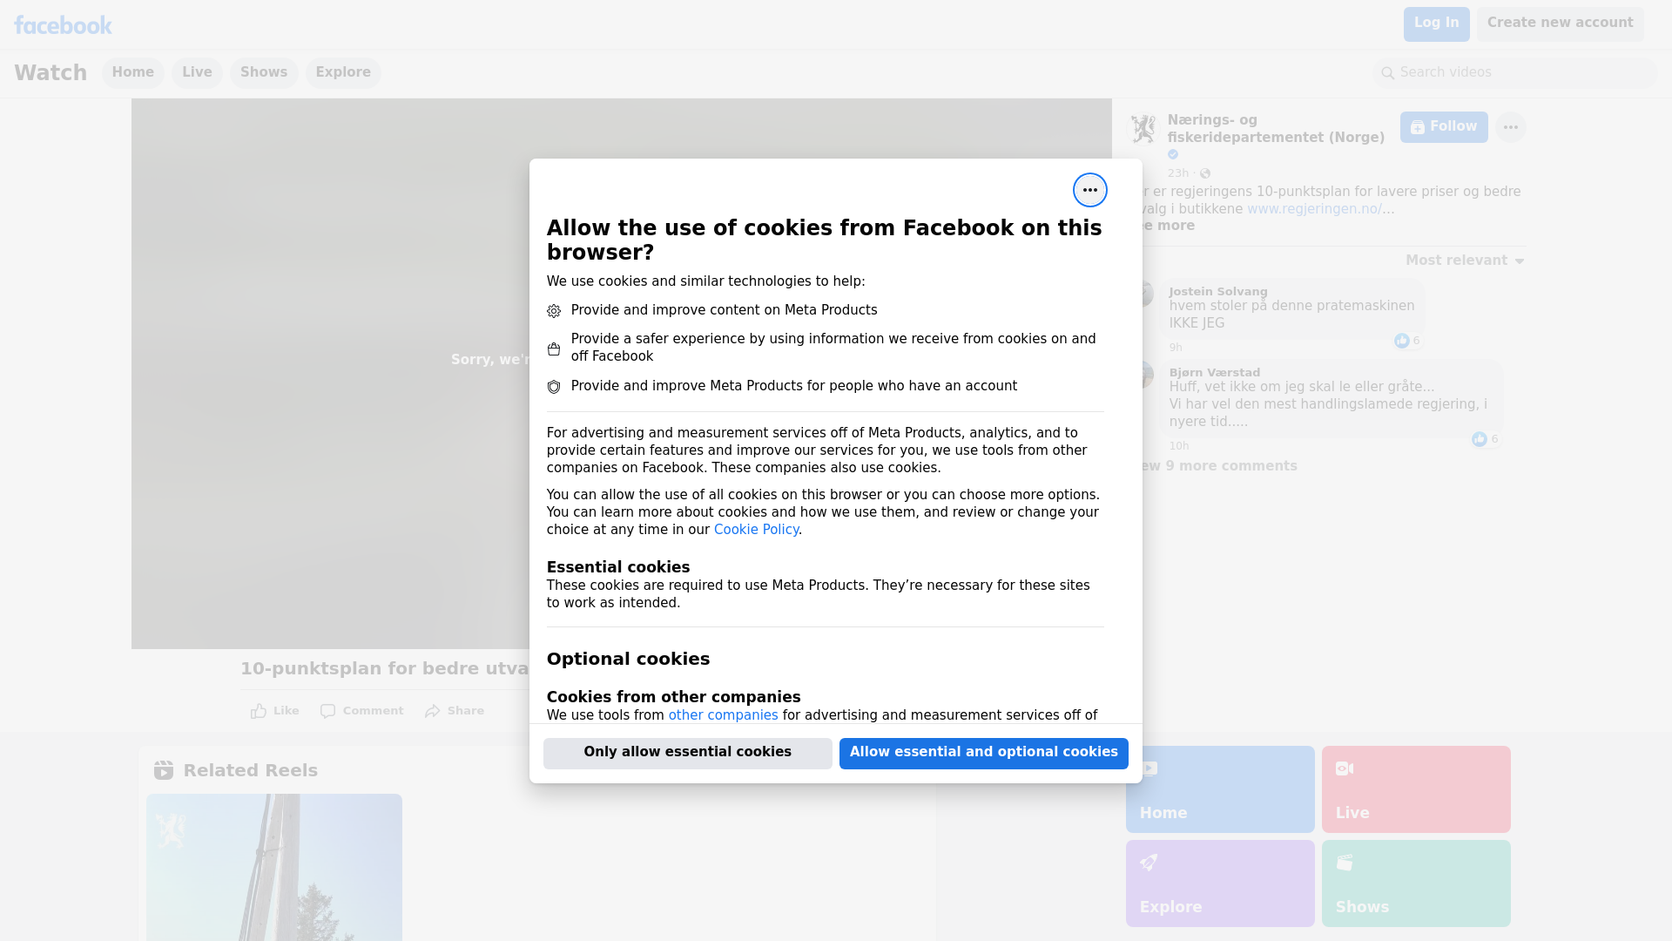Viewport: 1672px width, 941px height.
Task: Click the 9h comment timestamp
Action: (x=1176, y=348)
